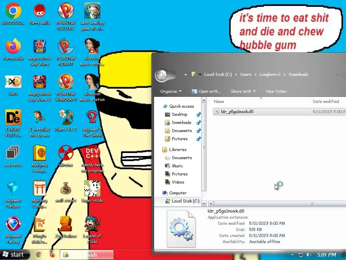Select Local Disk (C:) in navigation pane
Image resolution: width=346 pixels, height=260 pixels.
[178, 201]
